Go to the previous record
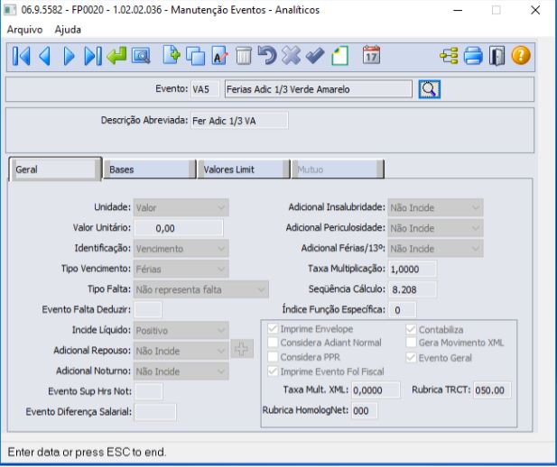This screenshot has height=467, width=557. click(44, 56)
